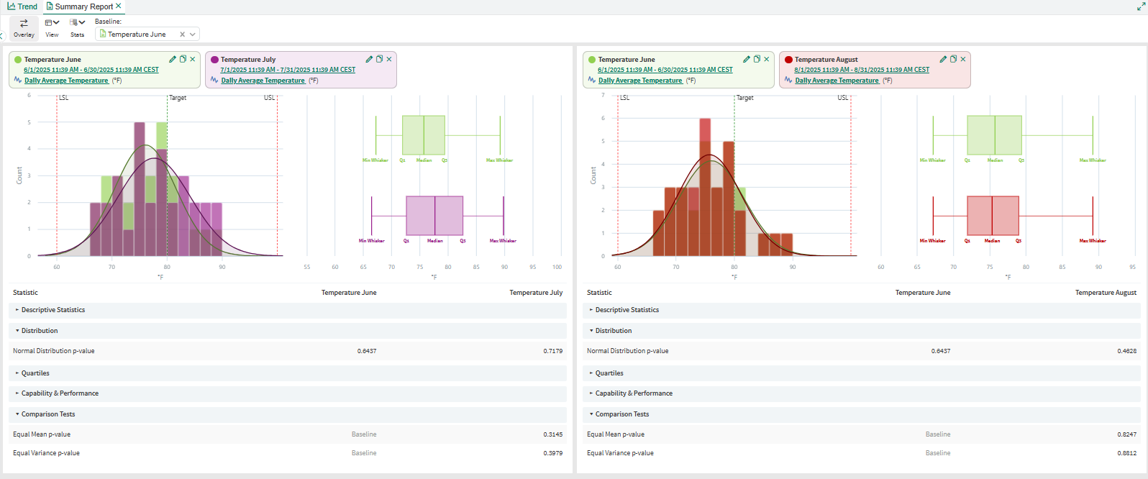Close the Summary Report tab
The height and width of the screenshot is (479, 1148).
point(119,6)
